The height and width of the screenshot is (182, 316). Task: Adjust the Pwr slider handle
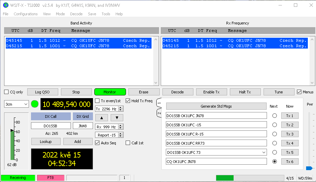tap(309, 168)
